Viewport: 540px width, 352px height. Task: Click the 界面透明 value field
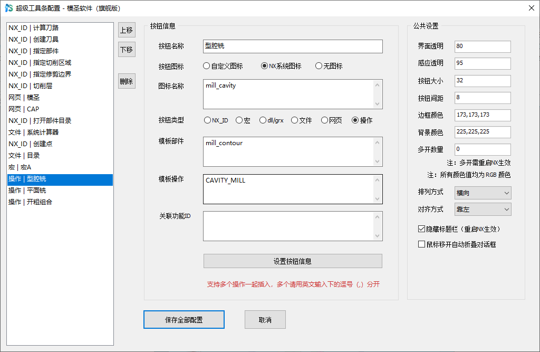pyautogui.click(x=483, y=46)
